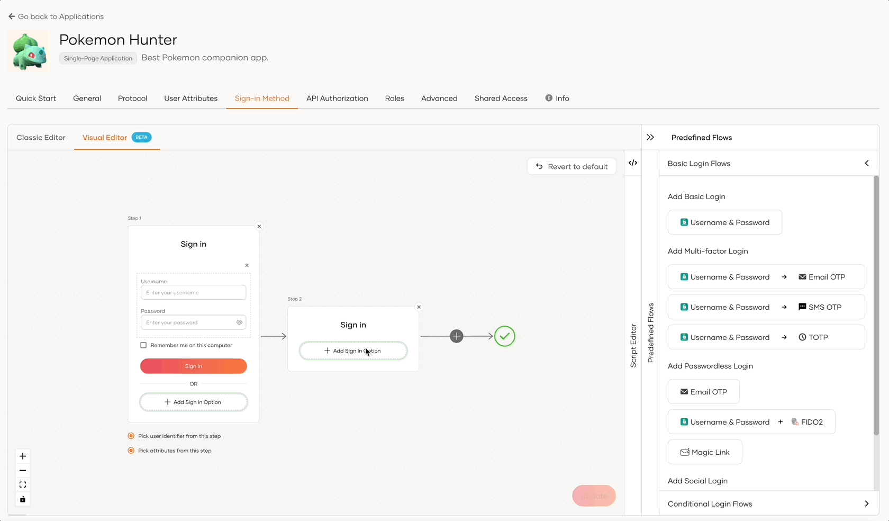Click the gradient Sign In button in Step 1
Image resolution: width=889 pixels, height=521 pixels.
pos(194,366)
